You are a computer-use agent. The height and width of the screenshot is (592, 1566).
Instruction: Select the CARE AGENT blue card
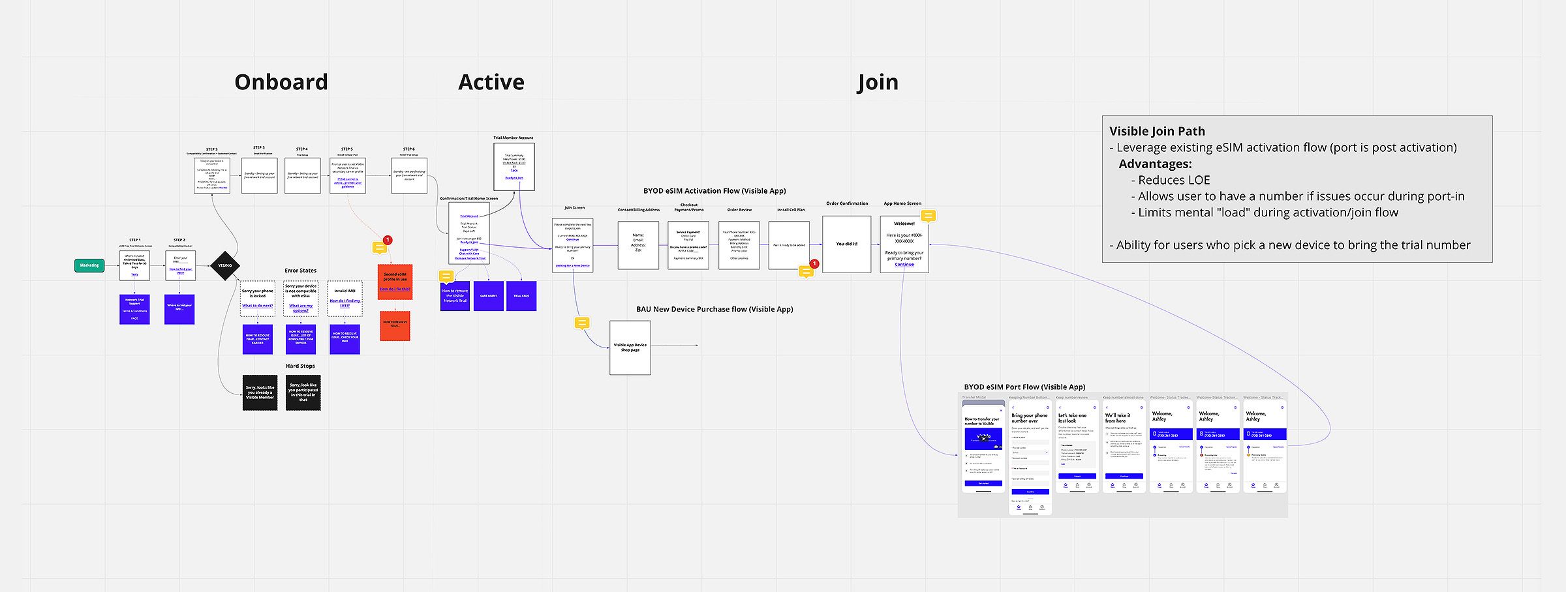[489, 296]
